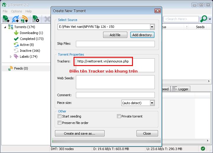Minimize the uTorrent main window
The height and width of the screenshot is (153, 213).
click(194, 5)
